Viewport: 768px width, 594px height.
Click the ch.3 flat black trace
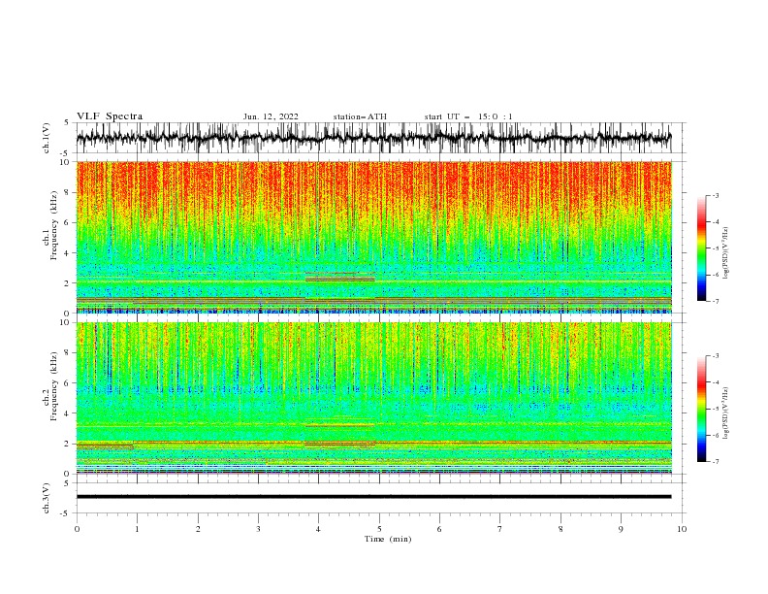[x=373, y=497]
